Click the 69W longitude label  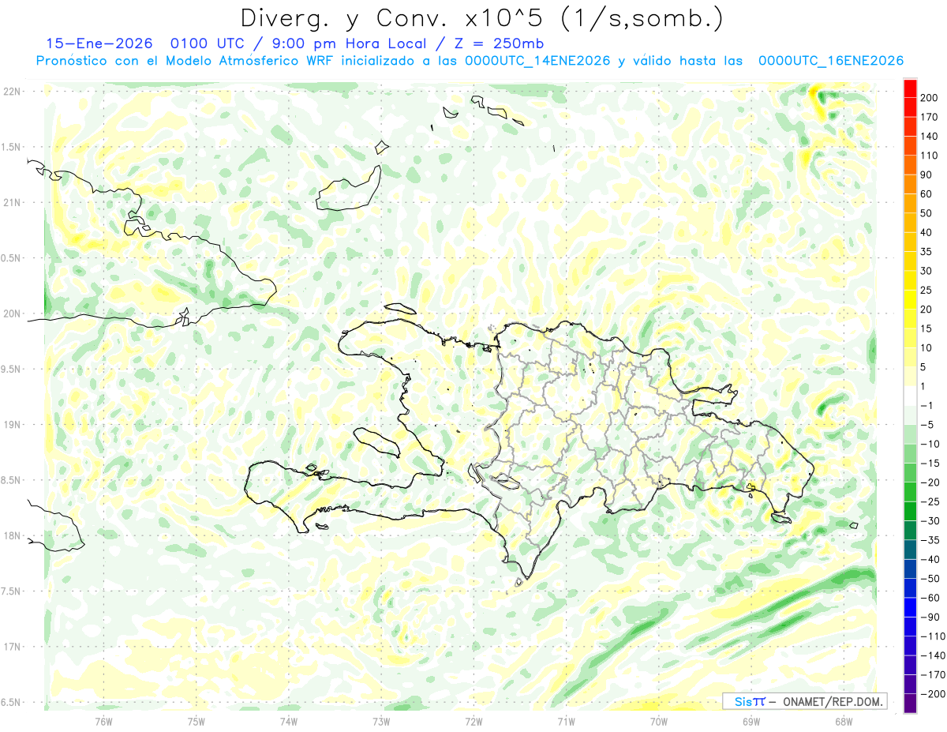pyautogui.click(x=751, y=722)
